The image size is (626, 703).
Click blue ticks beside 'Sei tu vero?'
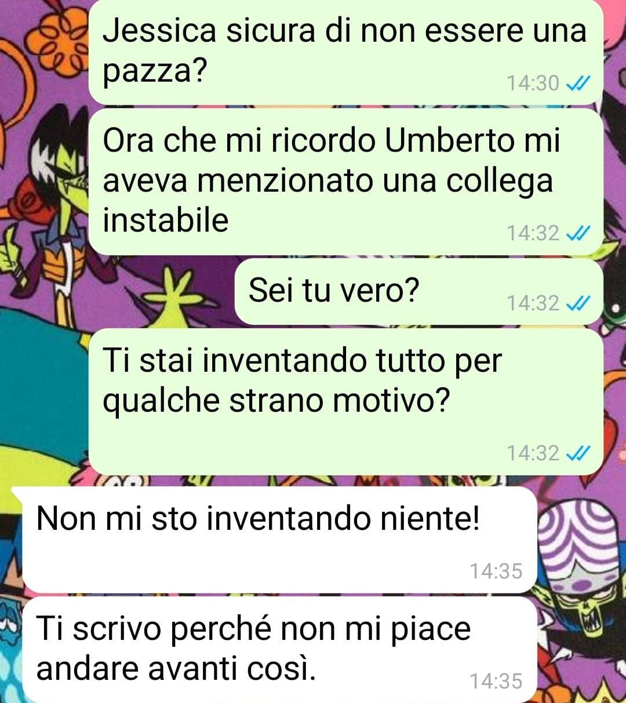(x=577, y=303)
